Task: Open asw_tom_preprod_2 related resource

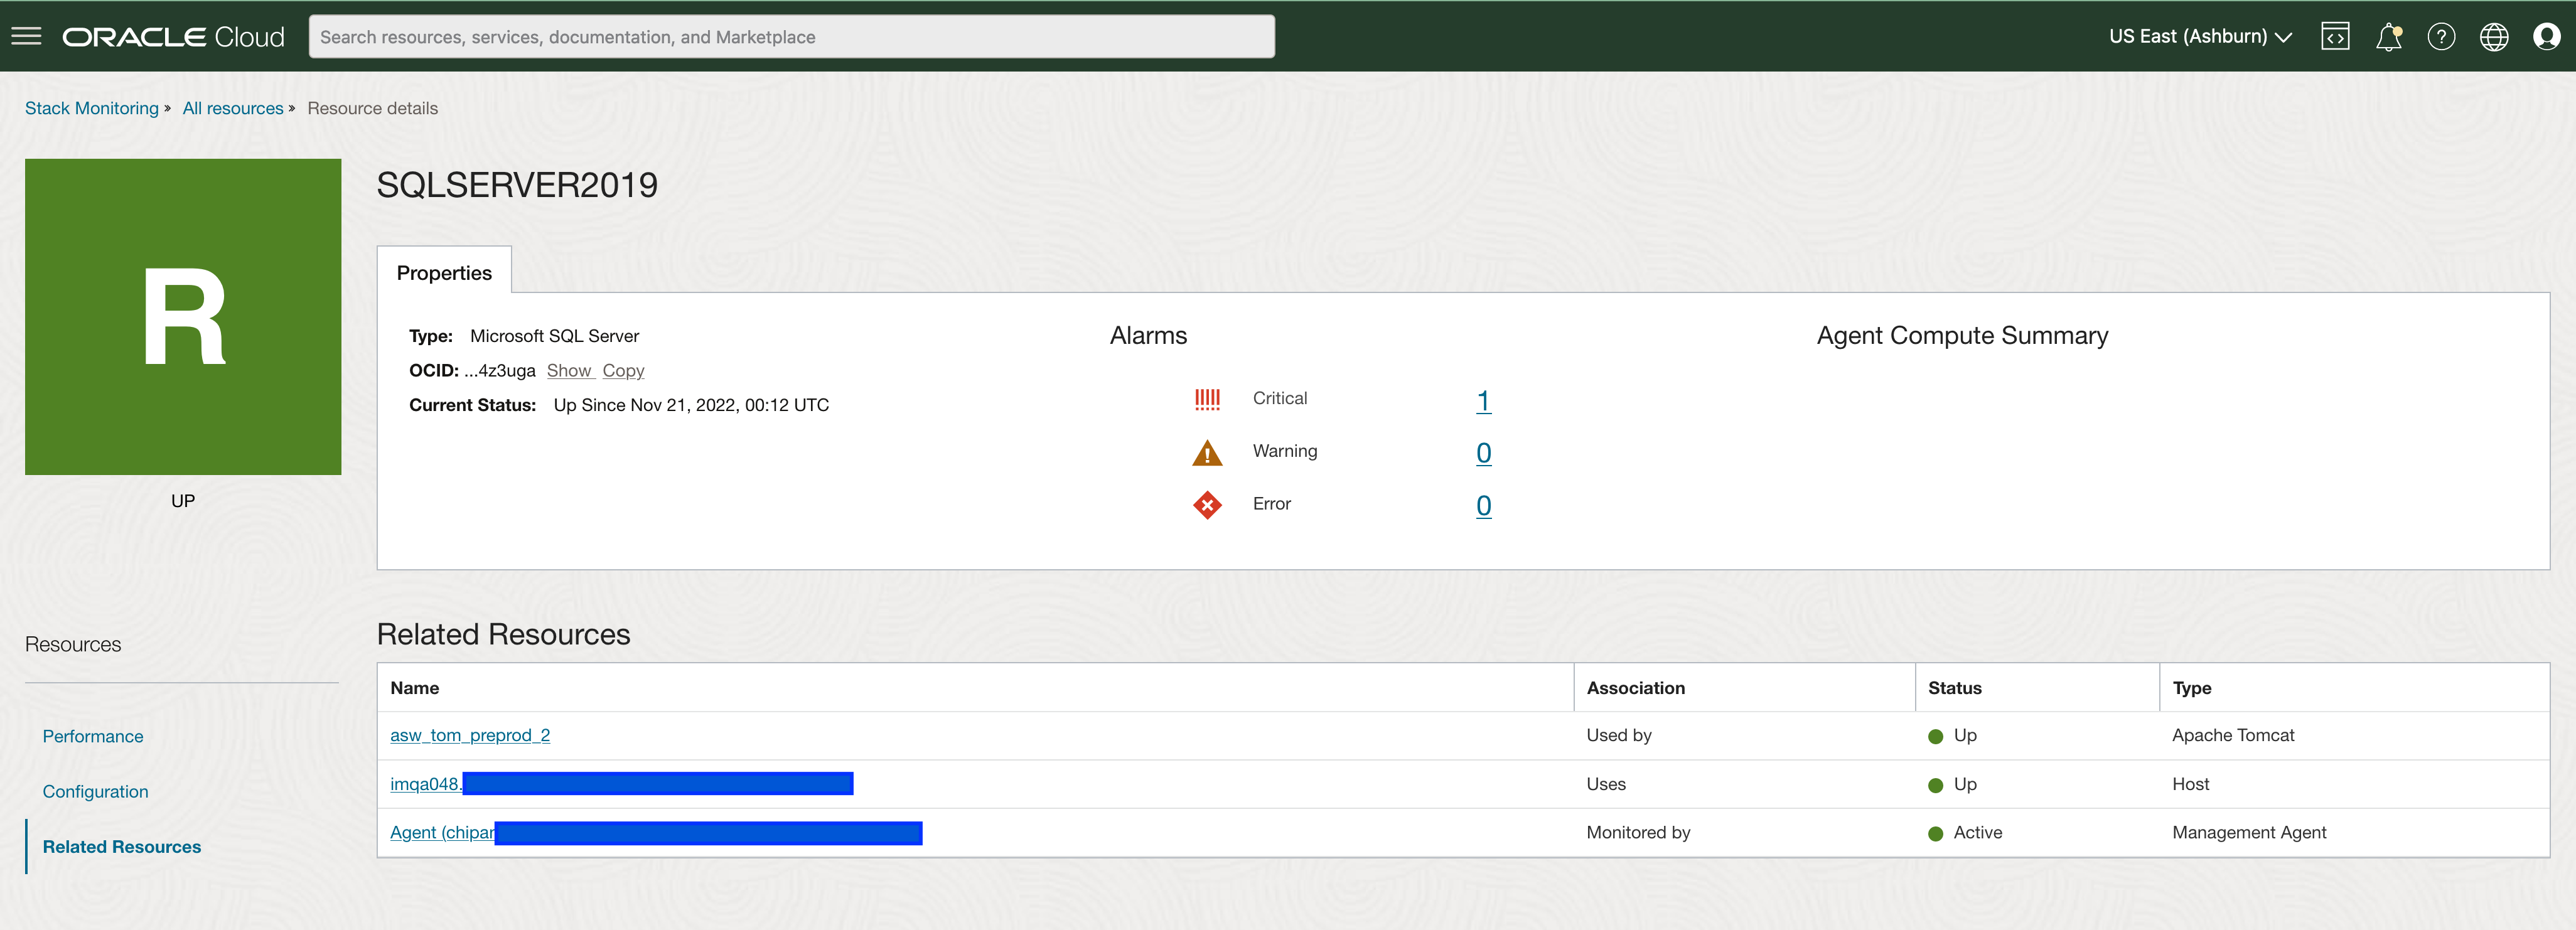Action: point(470,735)
